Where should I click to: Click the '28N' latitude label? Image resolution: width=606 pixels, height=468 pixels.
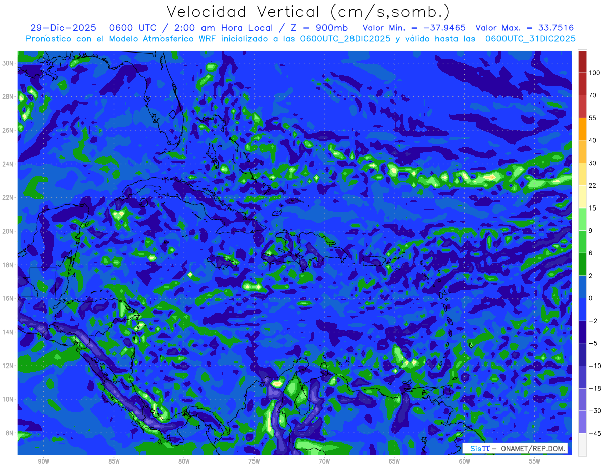(x=8, y=96)
